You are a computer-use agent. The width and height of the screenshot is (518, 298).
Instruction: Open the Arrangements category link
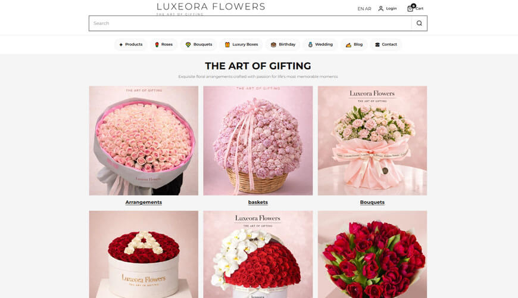143,202
